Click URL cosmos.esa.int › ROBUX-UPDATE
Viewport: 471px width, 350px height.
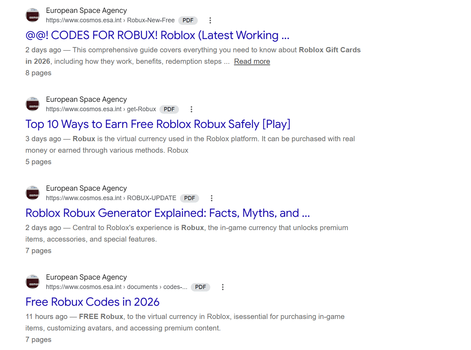click(x=111, y=198)
